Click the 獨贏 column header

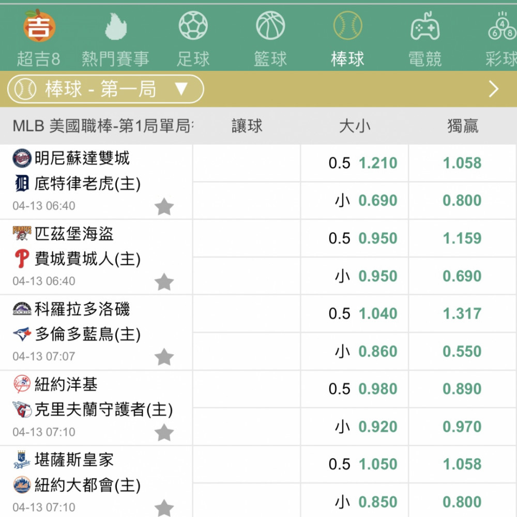(x=463, y=126)
